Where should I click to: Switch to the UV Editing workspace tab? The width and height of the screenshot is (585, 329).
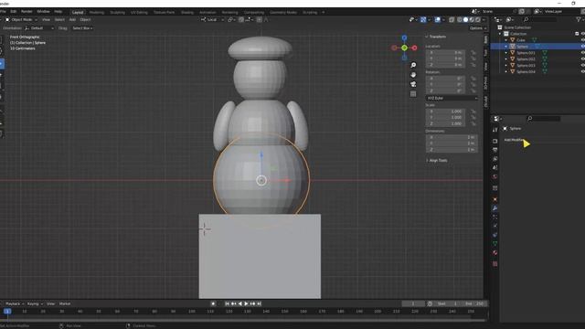(139, 12)
